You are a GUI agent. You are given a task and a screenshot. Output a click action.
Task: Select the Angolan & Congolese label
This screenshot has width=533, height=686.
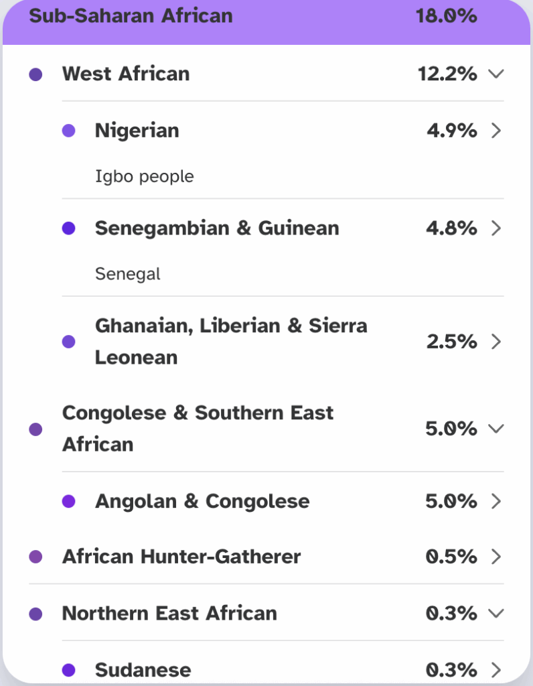[202, 501]
